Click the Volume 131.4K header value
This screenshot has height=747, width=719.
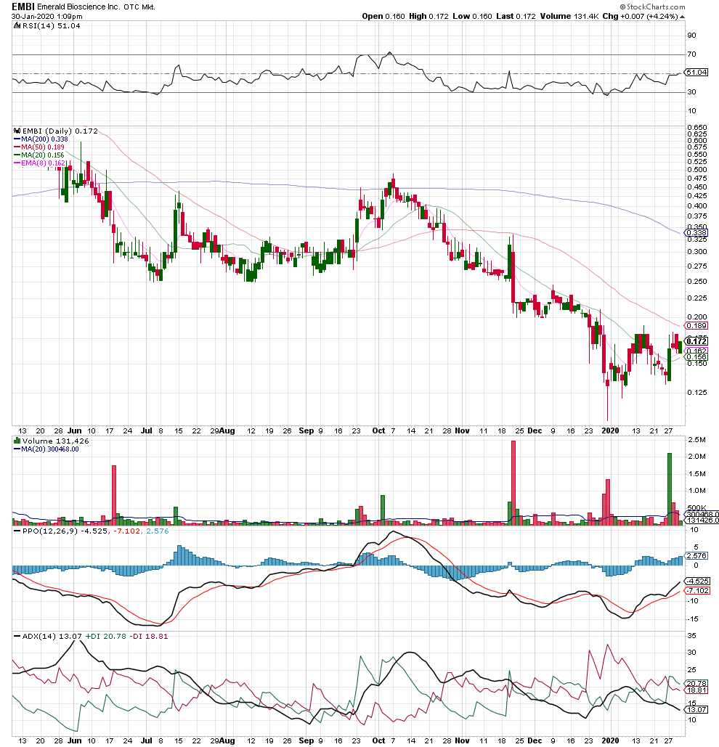coord(569,16)
